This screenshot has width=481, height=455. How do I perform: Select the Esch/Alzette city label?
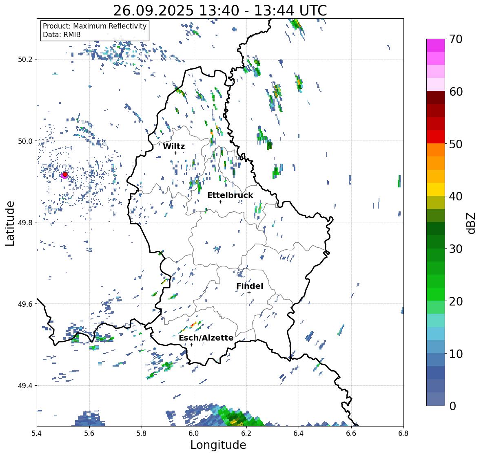(206, 338)
